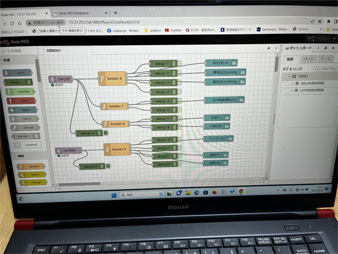338x254 pixels.
Task: Select the LHT65N input node
Action: 69,150
